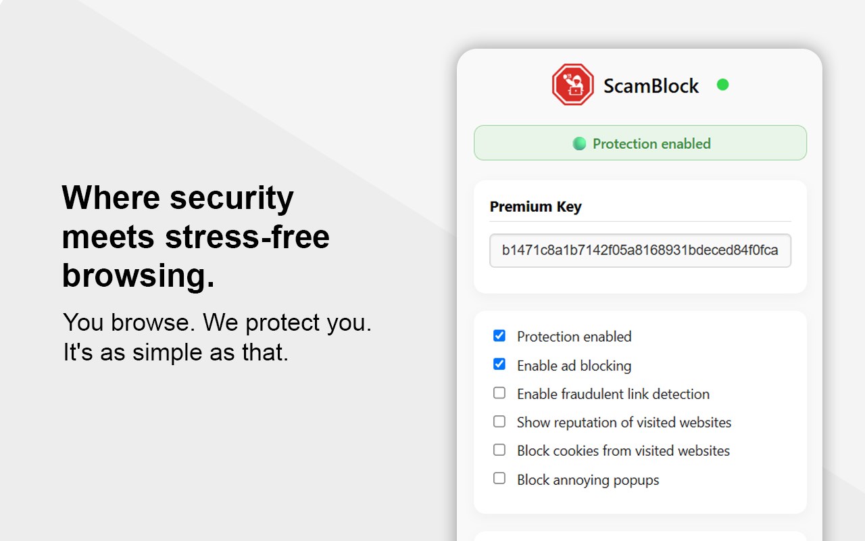The width and height of the screenshot is (865, 541).
Task: Check Show reputation of visited websites
Action: pos(499,421)
